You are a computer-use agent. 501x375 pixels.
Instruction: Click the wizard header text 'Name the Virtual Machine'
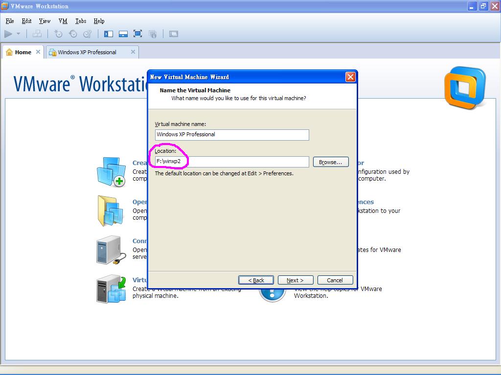coord(195,90)
